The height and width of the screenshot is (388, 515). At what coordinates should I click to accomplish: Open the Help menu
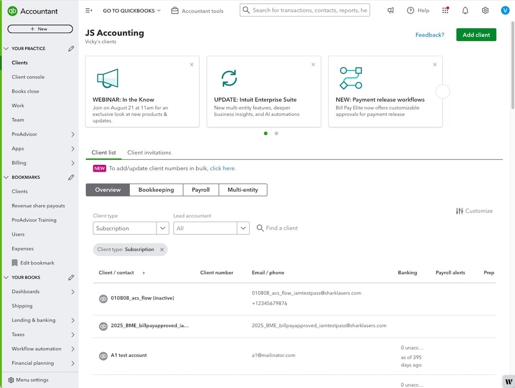[418, 10]
